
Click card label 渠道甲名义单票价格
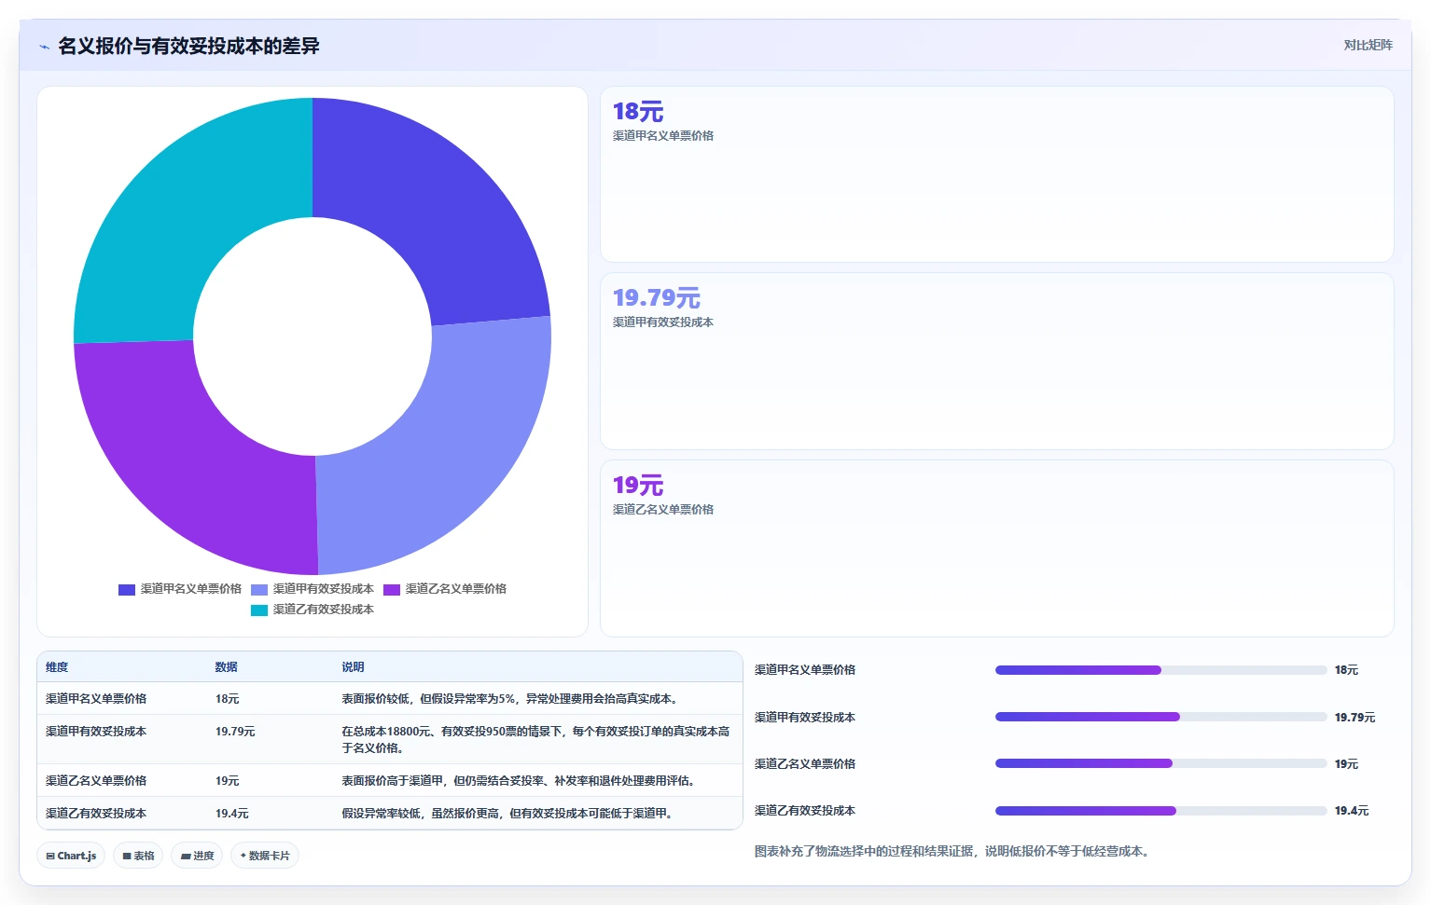point(663,135)
